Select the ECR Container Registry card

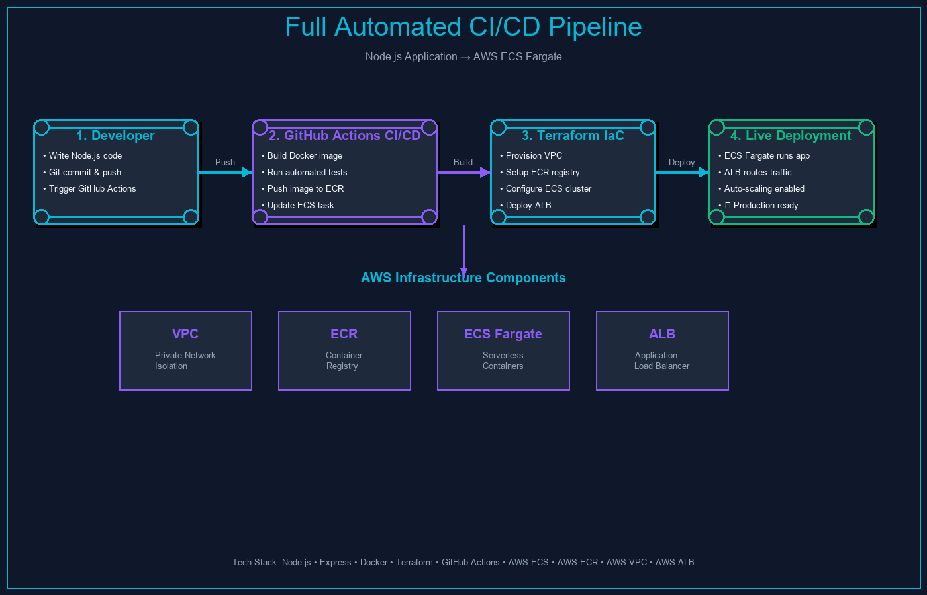click(x=344, y=350)
